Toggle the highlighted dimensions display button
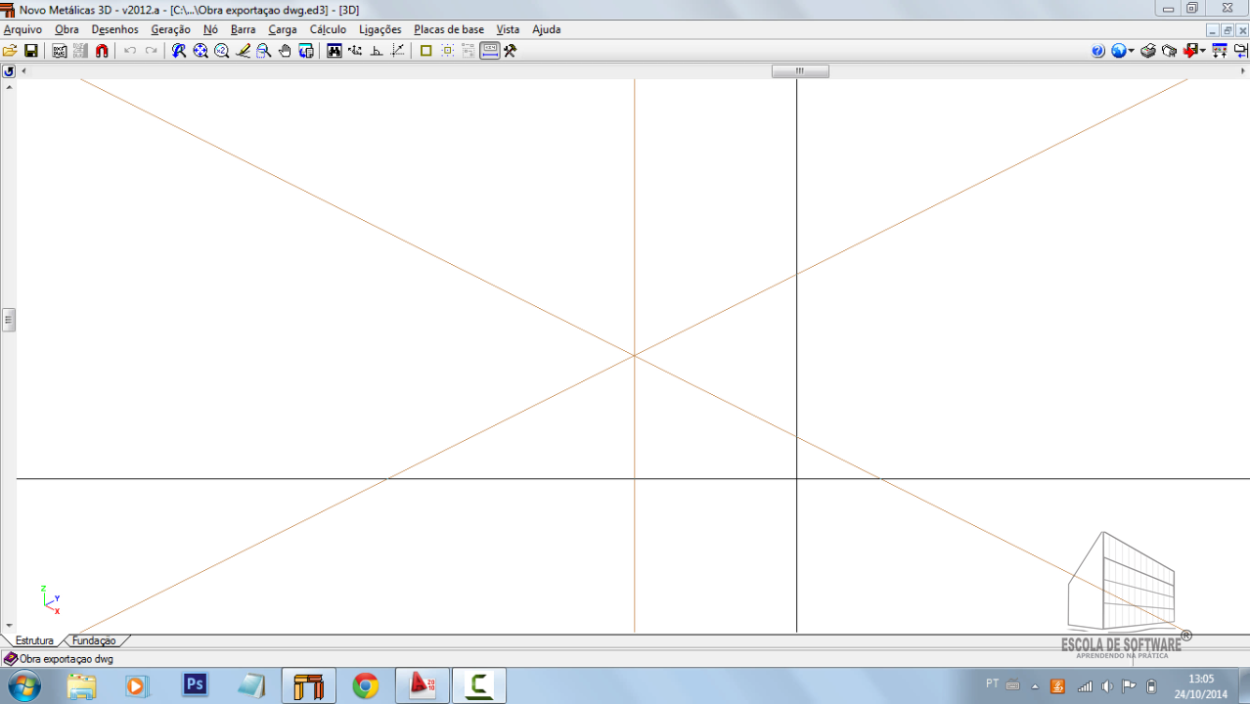 490,51
